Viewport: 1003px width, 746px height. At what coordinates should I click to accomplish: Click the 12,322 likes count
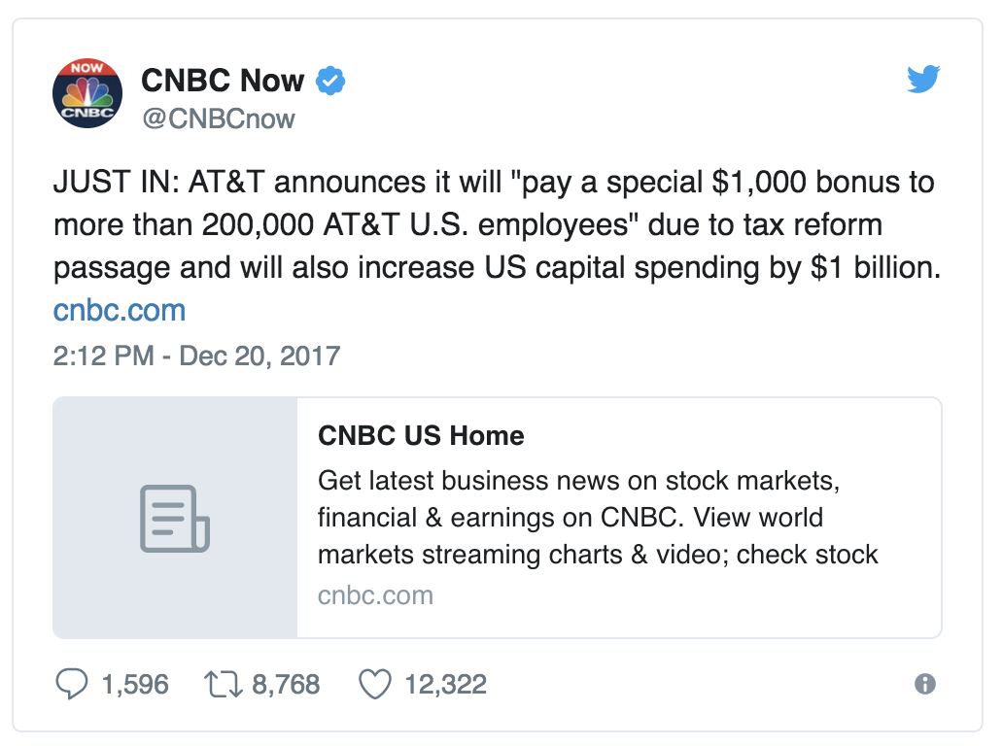pos(445,685)
